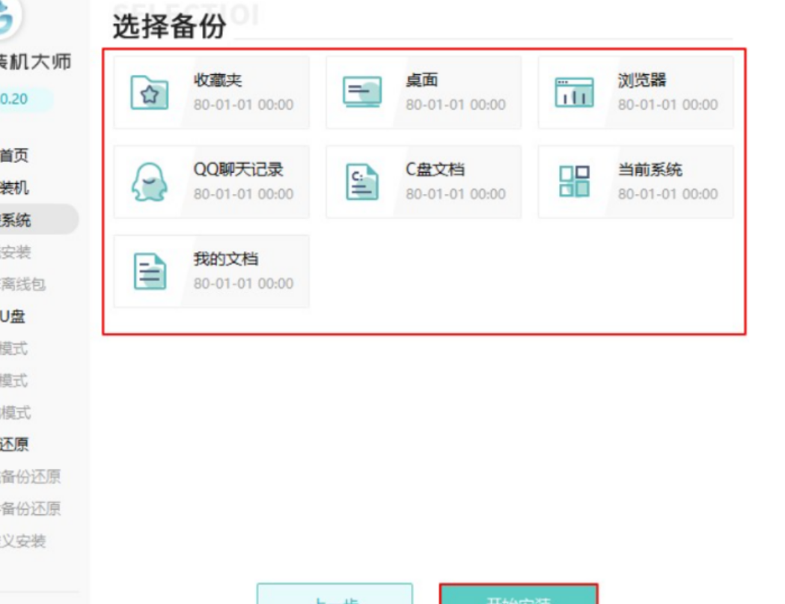Click the timestamp under 桌面
Screen dimensions: 785x604
click(456, 105)
